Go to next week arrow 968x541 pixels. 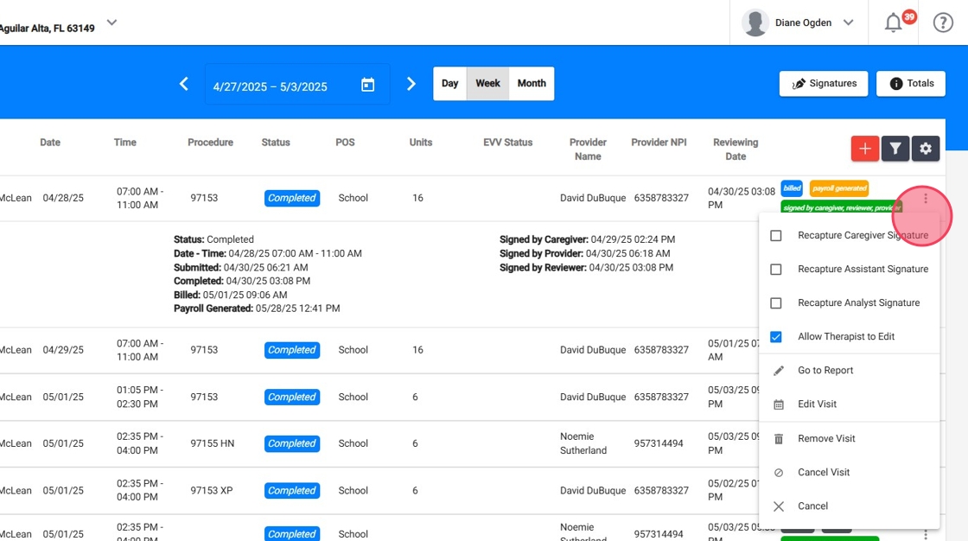411,84
